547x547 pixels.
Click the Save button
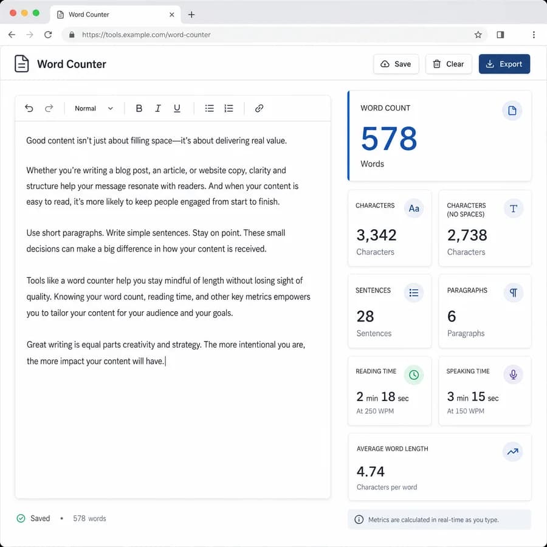pyautogui.click(x=396, y=64)
